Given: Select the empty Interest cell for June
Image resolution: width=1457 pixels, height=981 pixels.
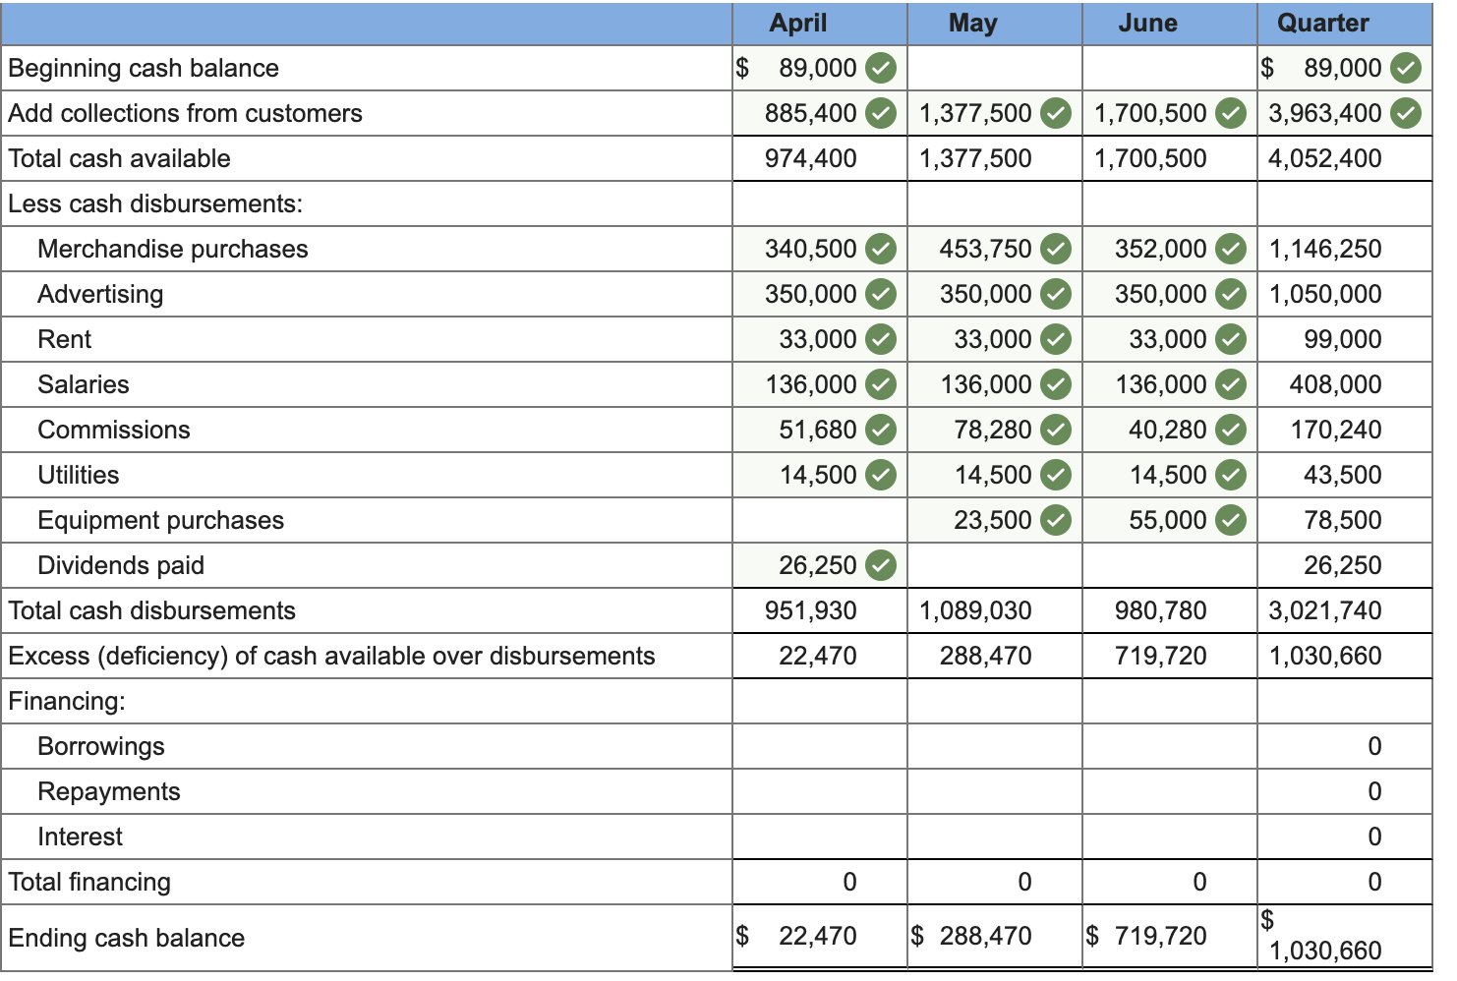Looking at the screenshot, I should click(x=1166, y=836).
